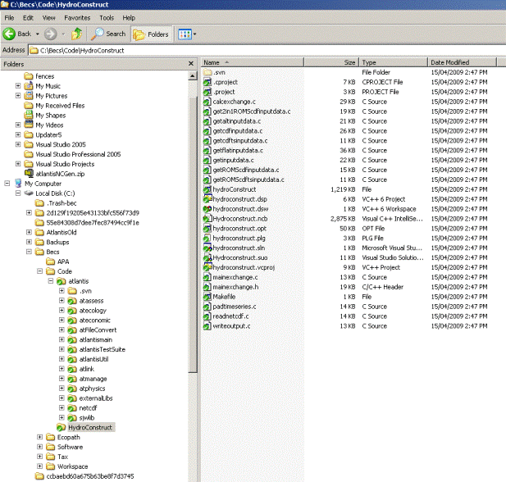The image size is (506, 482).
Task: Open the Favorites menu
Action: click(x=77, y=17)
